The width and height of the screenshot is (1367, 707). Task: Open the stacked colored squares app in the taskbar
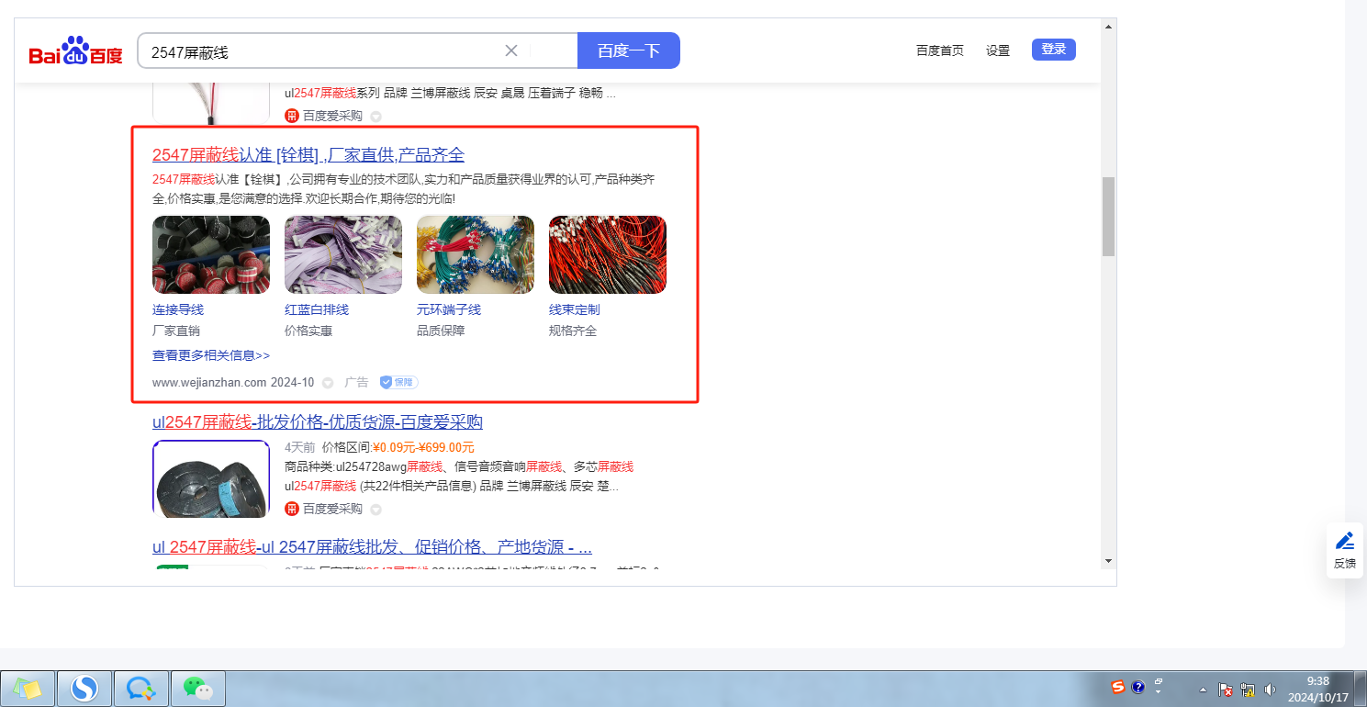click(28, 689)
